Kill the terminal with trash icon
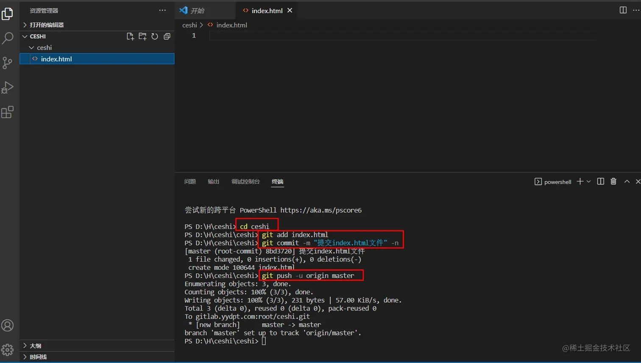This screenshot has height=363, width=641. point(613,181)
